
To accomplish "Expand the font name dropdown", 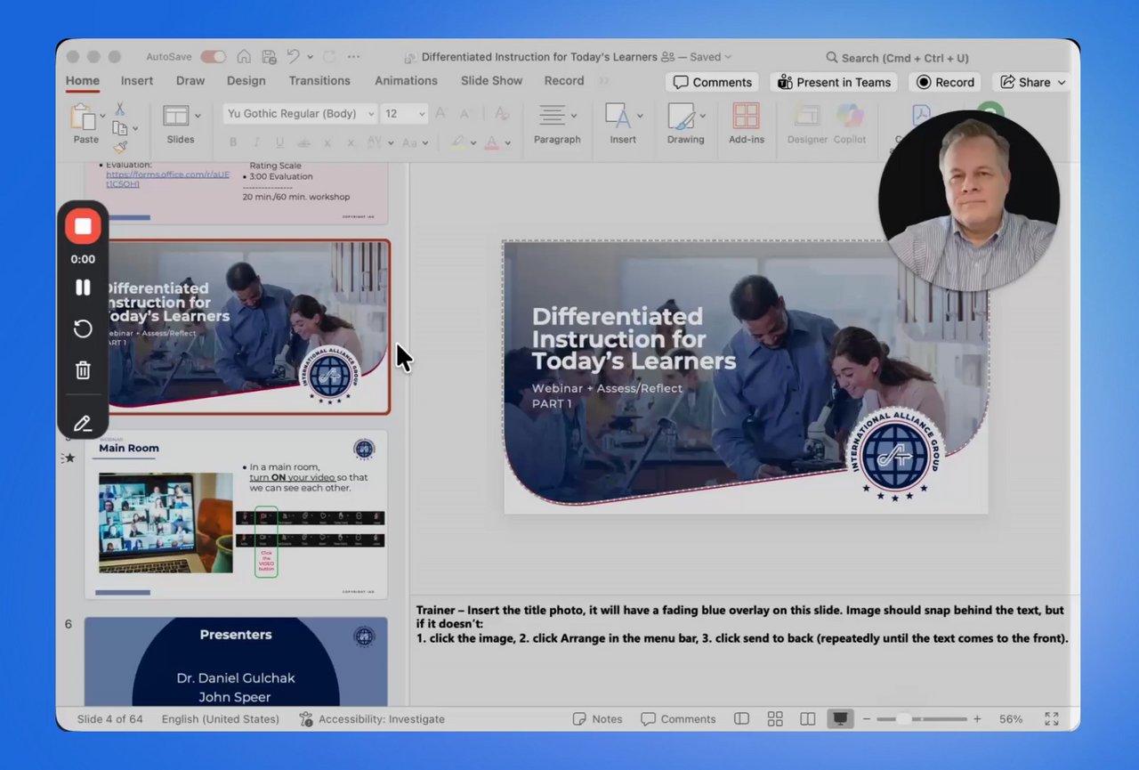I will click(x=371, y=114).
